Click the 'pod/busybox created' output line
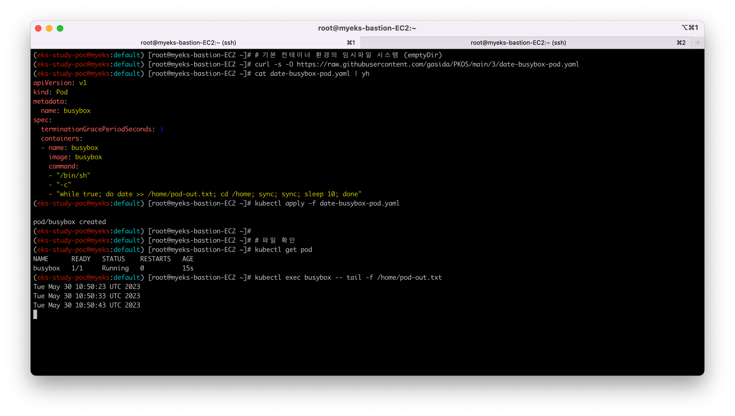Viewport: 735px width, 416px height. [x=70, y=222]
